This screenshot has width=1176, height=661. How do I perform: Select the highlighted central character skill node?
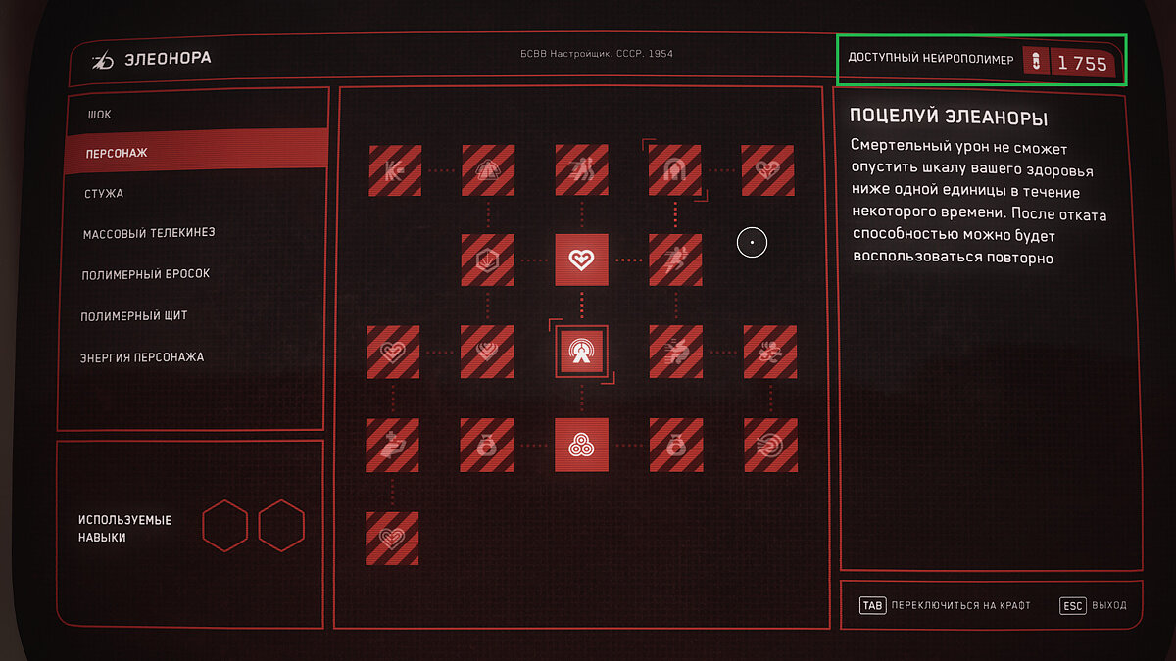[x=582, y=352]
